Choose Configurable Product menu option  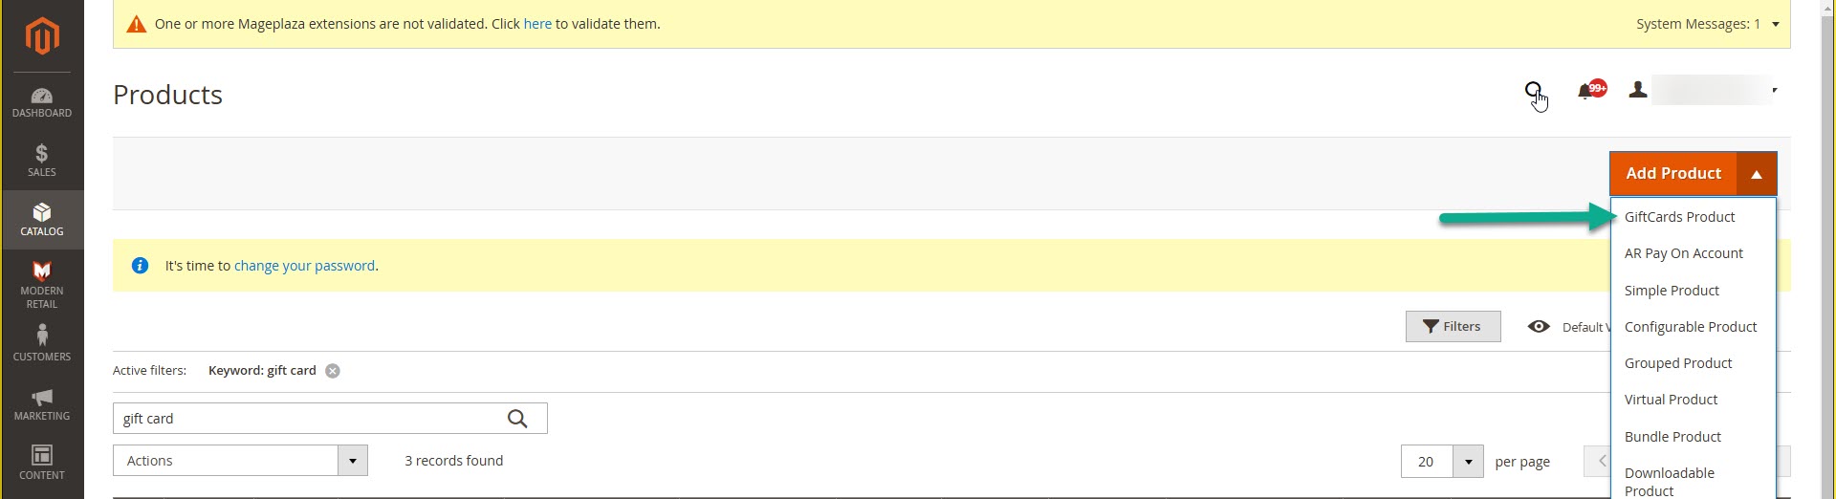point(1691,327)
